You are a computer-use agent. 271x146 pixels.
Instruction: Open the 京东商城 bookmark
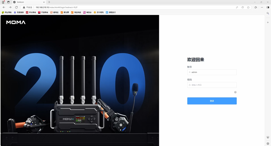coord(31,13)
